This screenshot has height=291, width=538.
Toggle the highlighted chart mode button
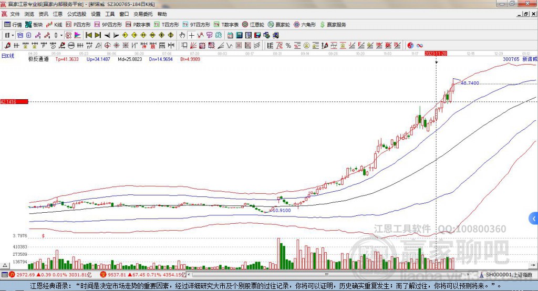click(20, 35)
